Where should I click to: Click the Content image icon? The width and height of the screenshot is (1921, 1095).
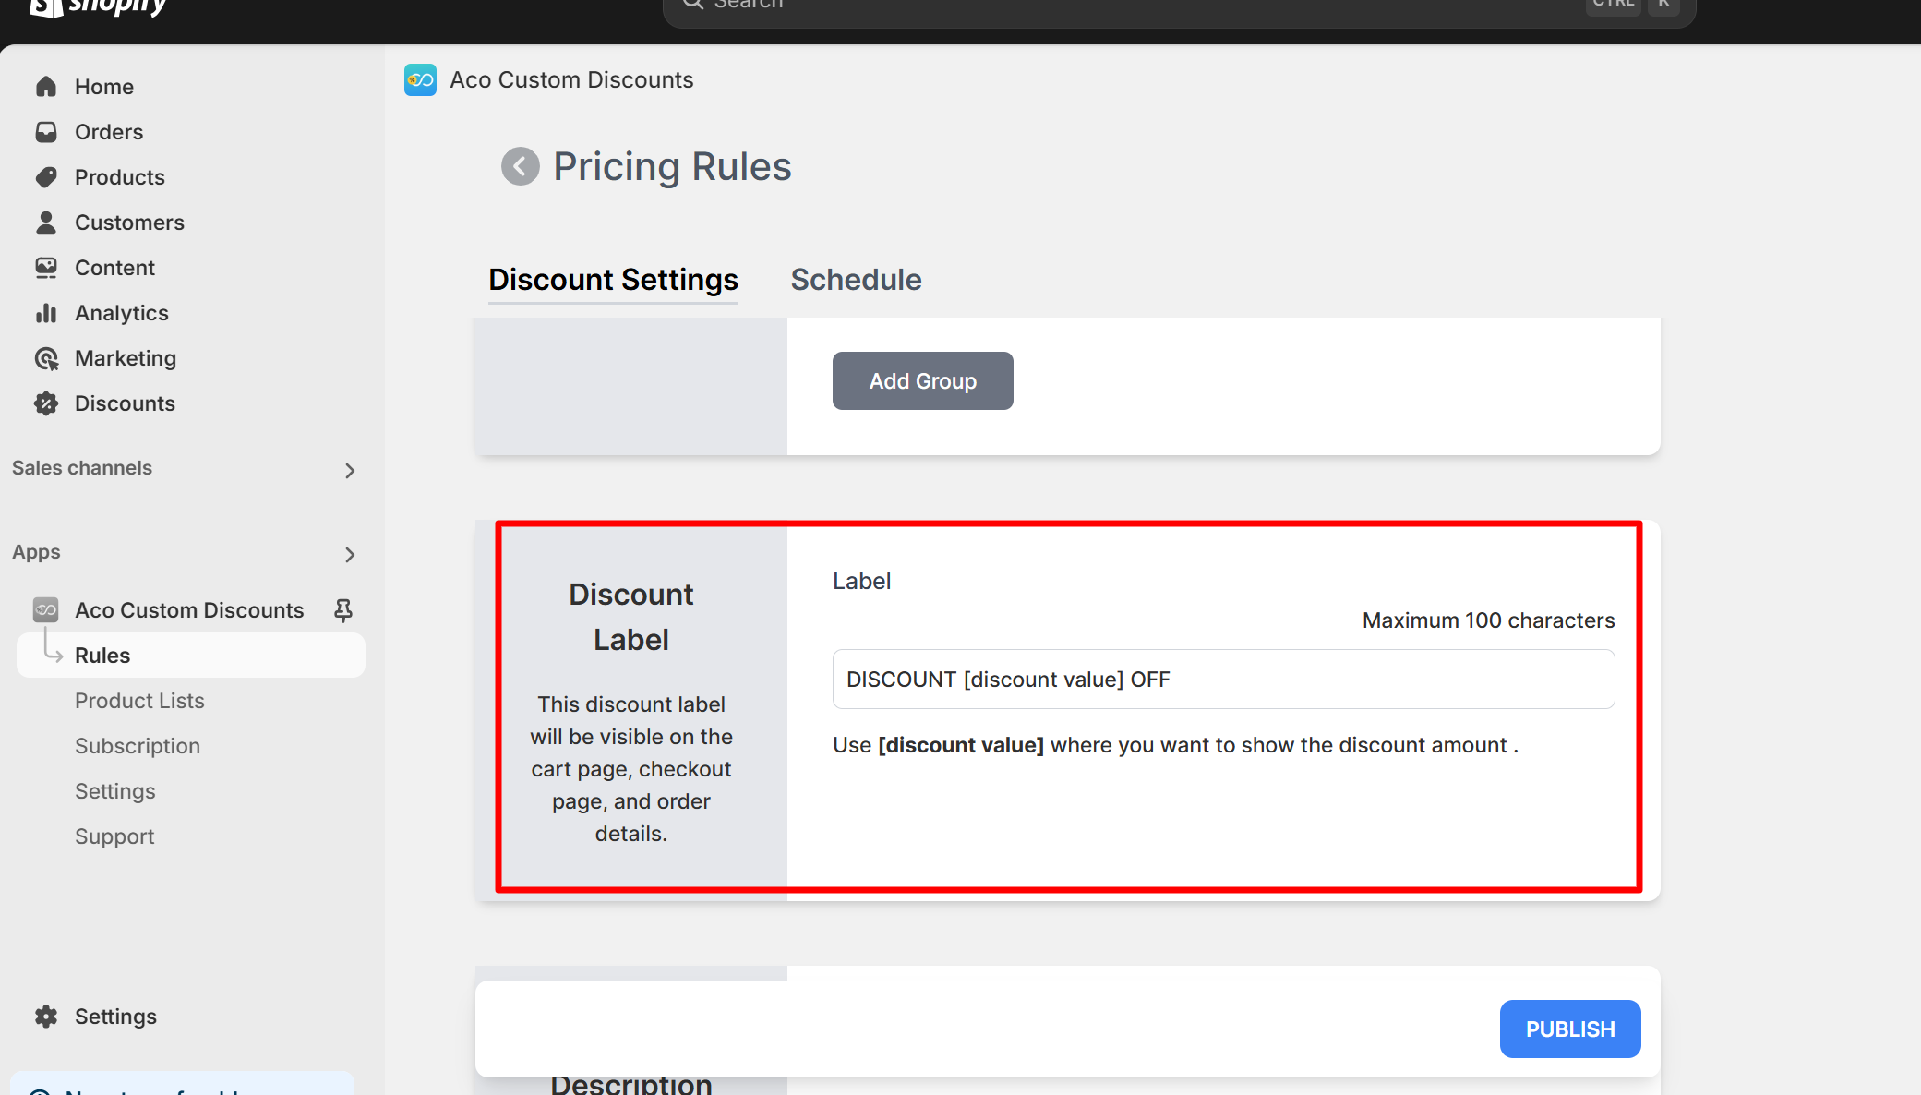point(46,268)
